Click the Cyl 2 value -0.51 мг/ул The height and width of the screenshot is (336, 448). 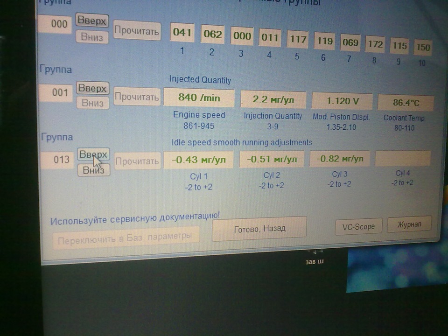click(272, 159)
